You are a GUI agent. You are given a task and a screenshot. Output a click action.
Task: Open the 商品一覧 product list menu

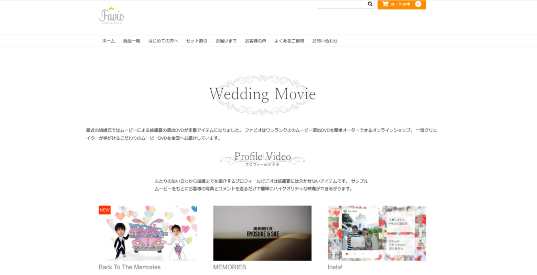point(132,41)
